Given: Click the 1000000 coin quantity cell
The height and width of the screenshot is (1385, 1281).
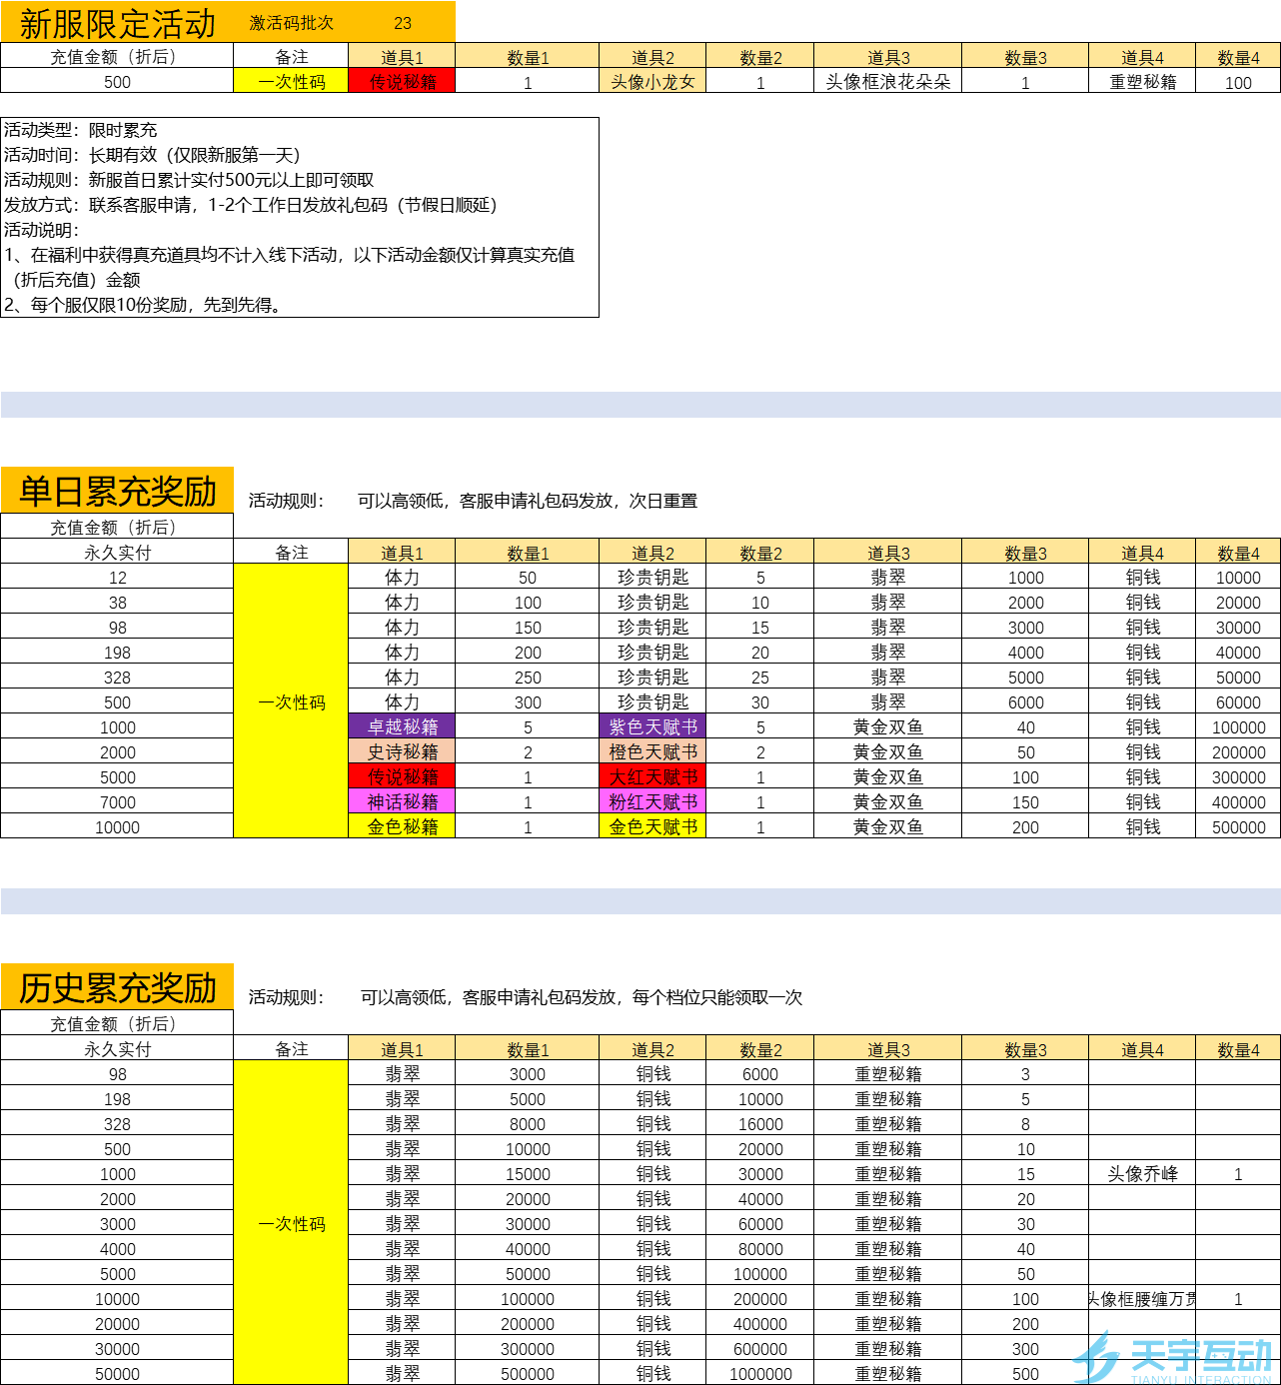Looking at the screenshot, I should tap(760, 1374).
